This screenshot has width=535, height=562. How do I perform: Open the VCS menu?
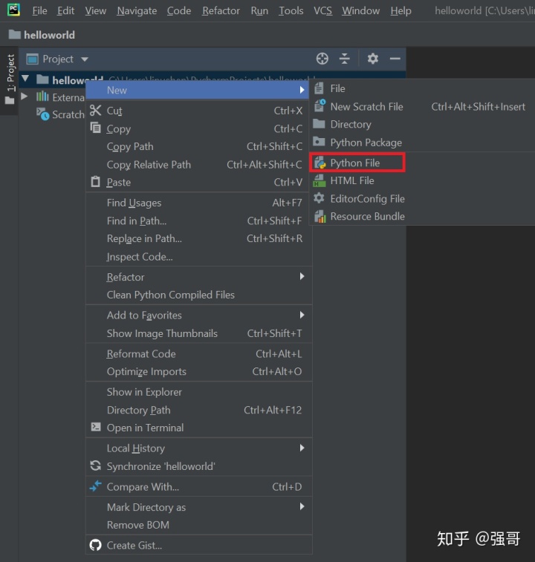pos(322,10)
